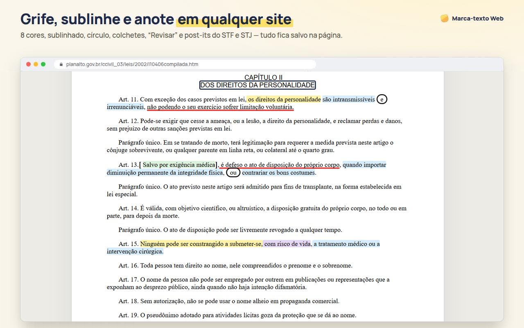Click the paragraph "O ato previsto neste artigo"
Screen dimensions: 524x328
click(254, 190)
